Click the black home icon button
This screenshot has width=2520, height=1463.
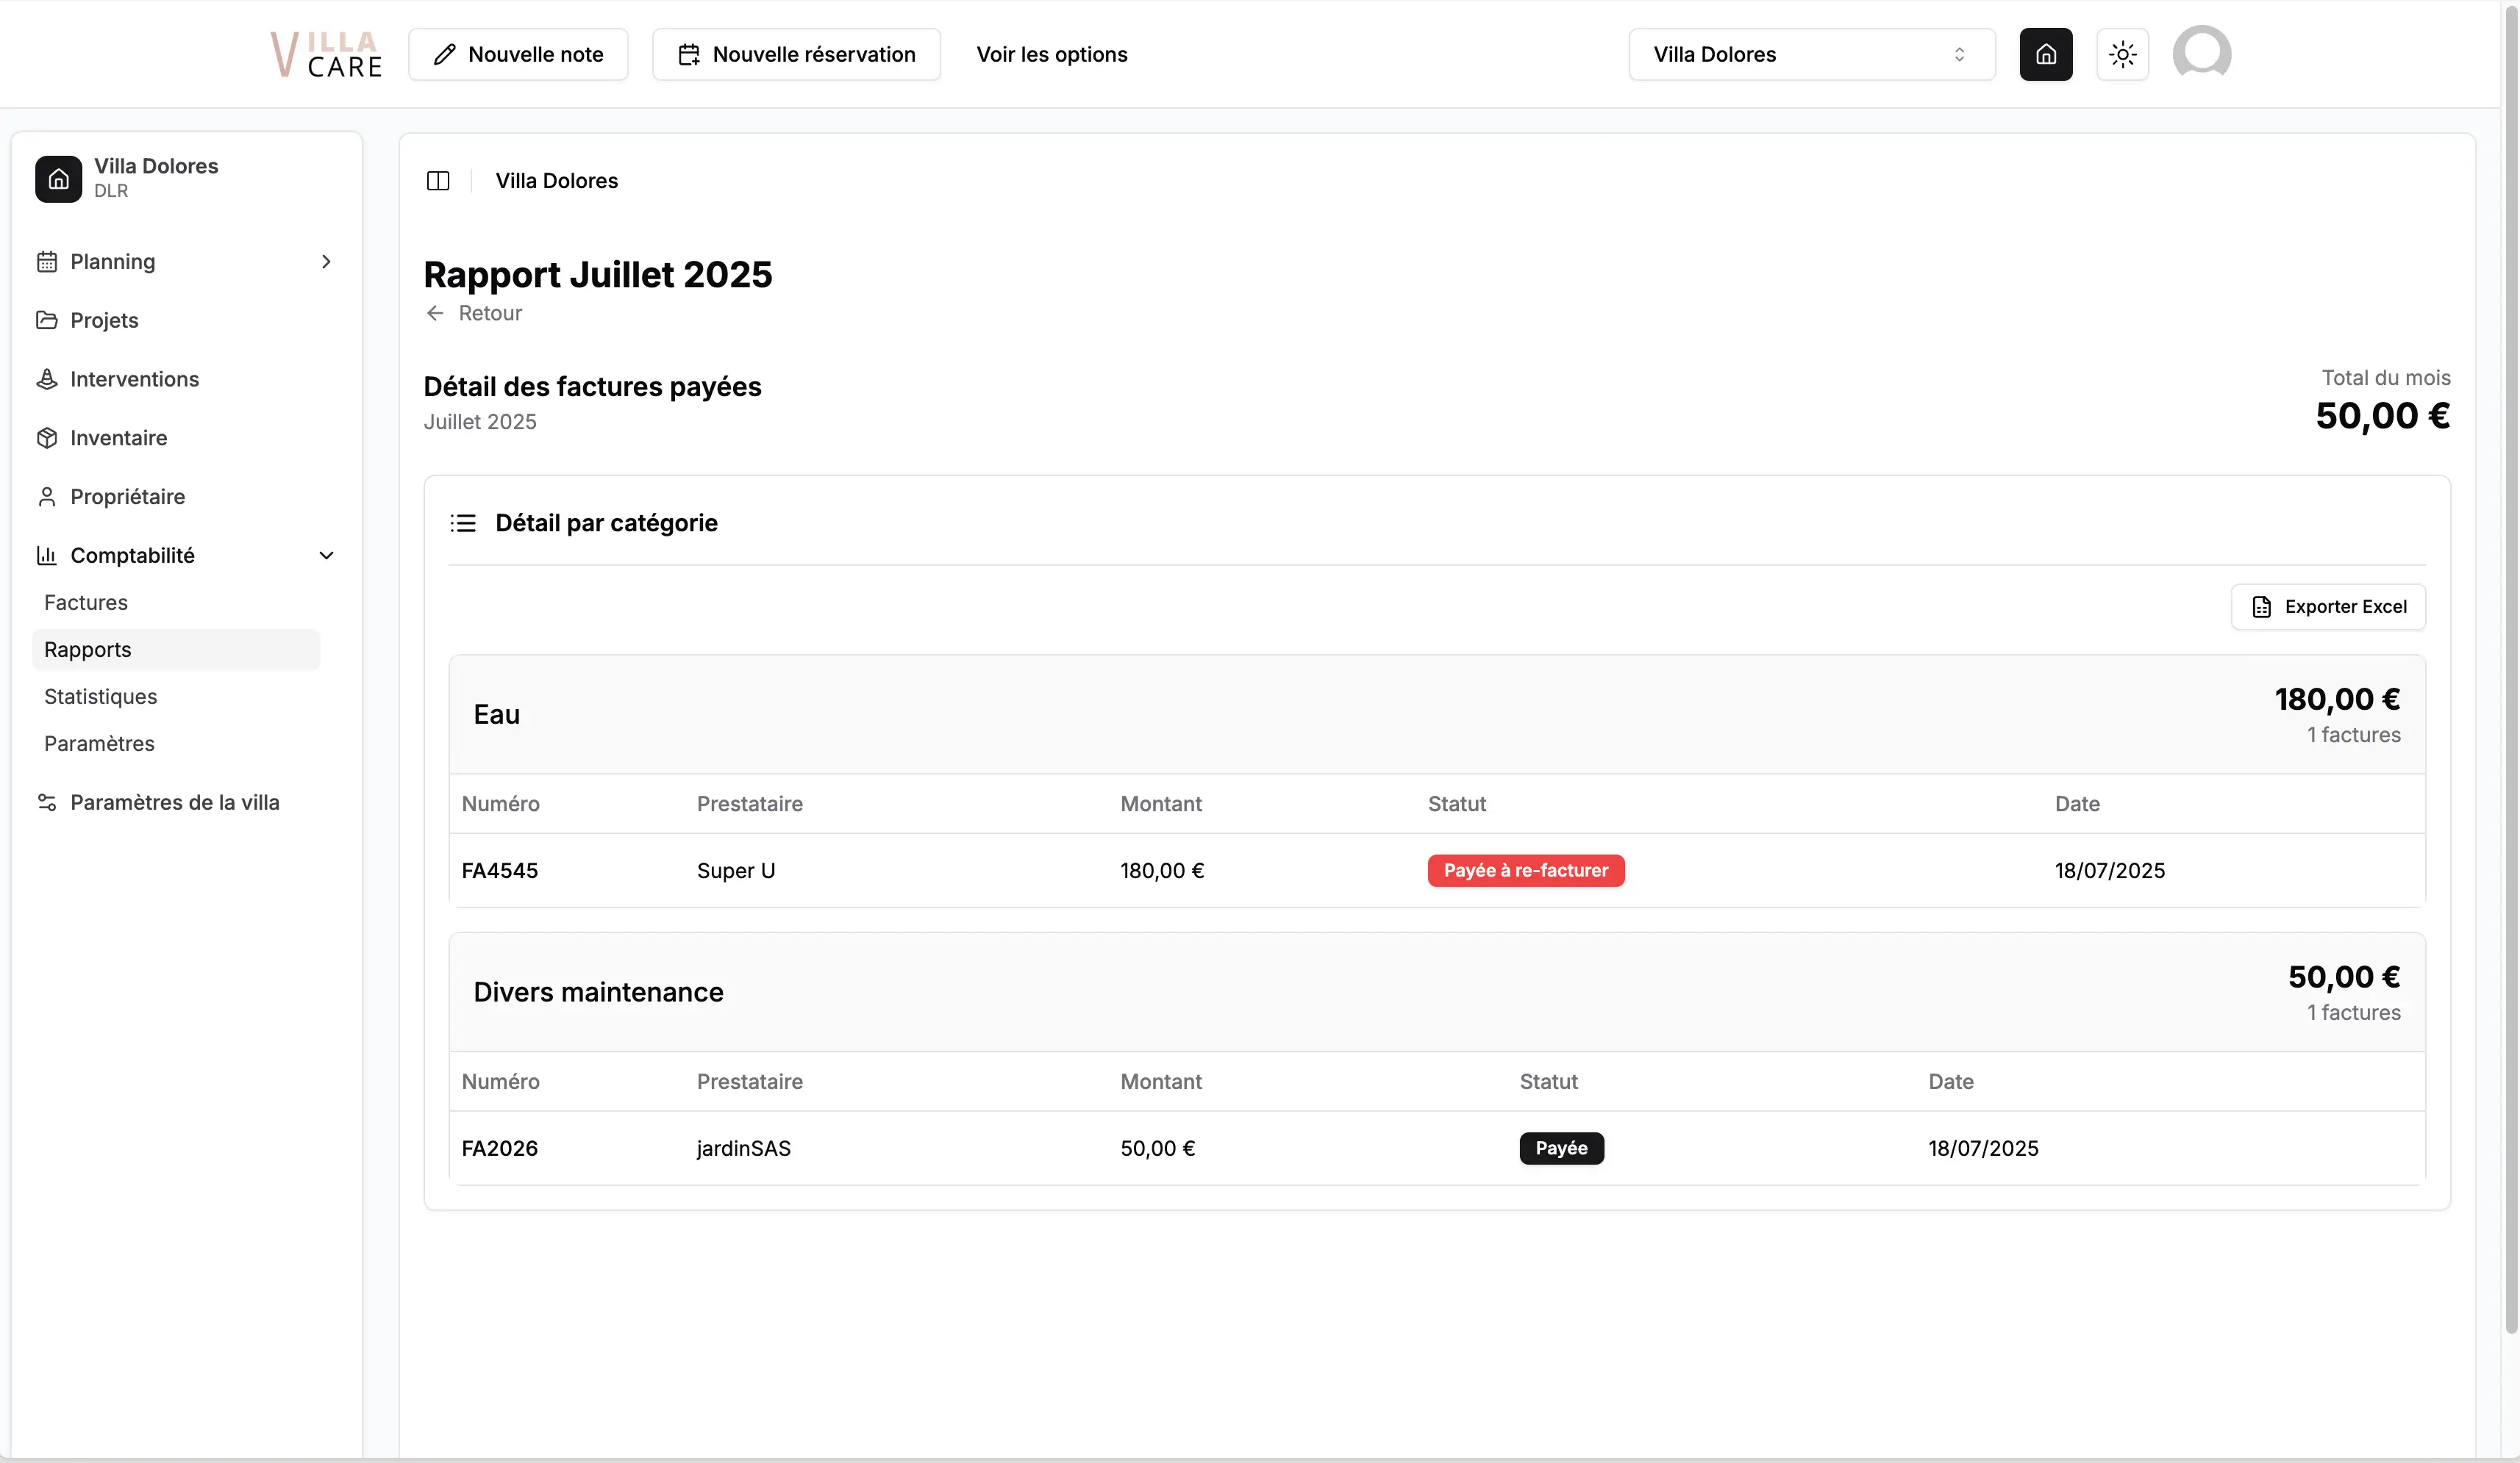click(x=2045, y=54)
